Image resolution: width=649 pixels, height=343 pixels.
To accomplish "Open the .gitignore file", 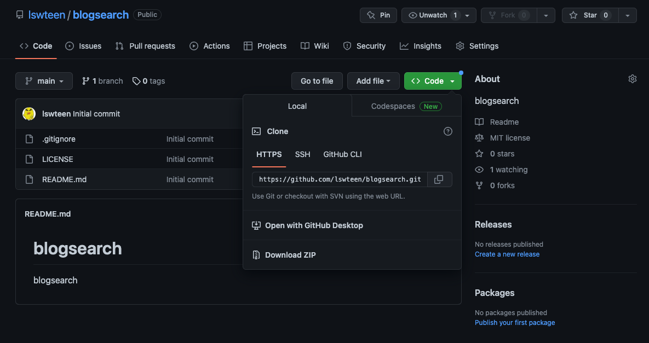I will click(x=59, y=139).
